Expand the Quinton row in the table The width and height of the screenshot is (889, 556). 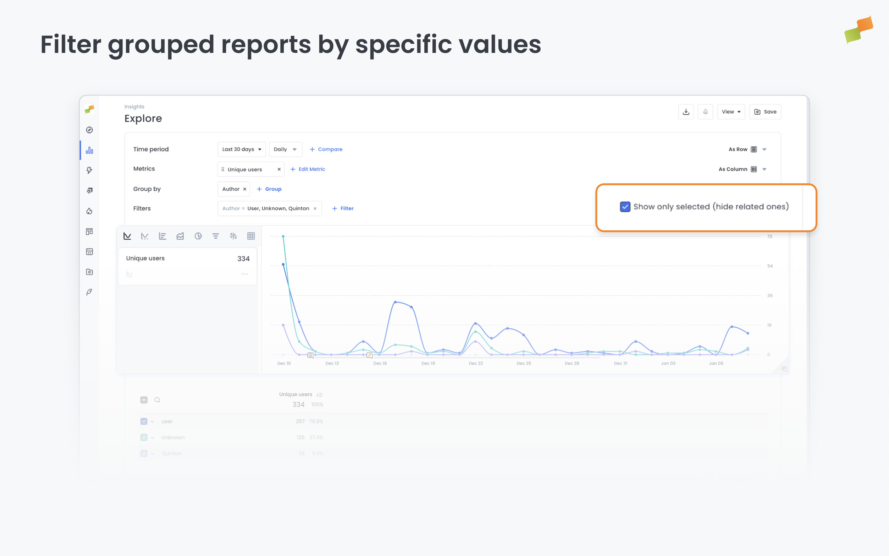coord(152,453)
